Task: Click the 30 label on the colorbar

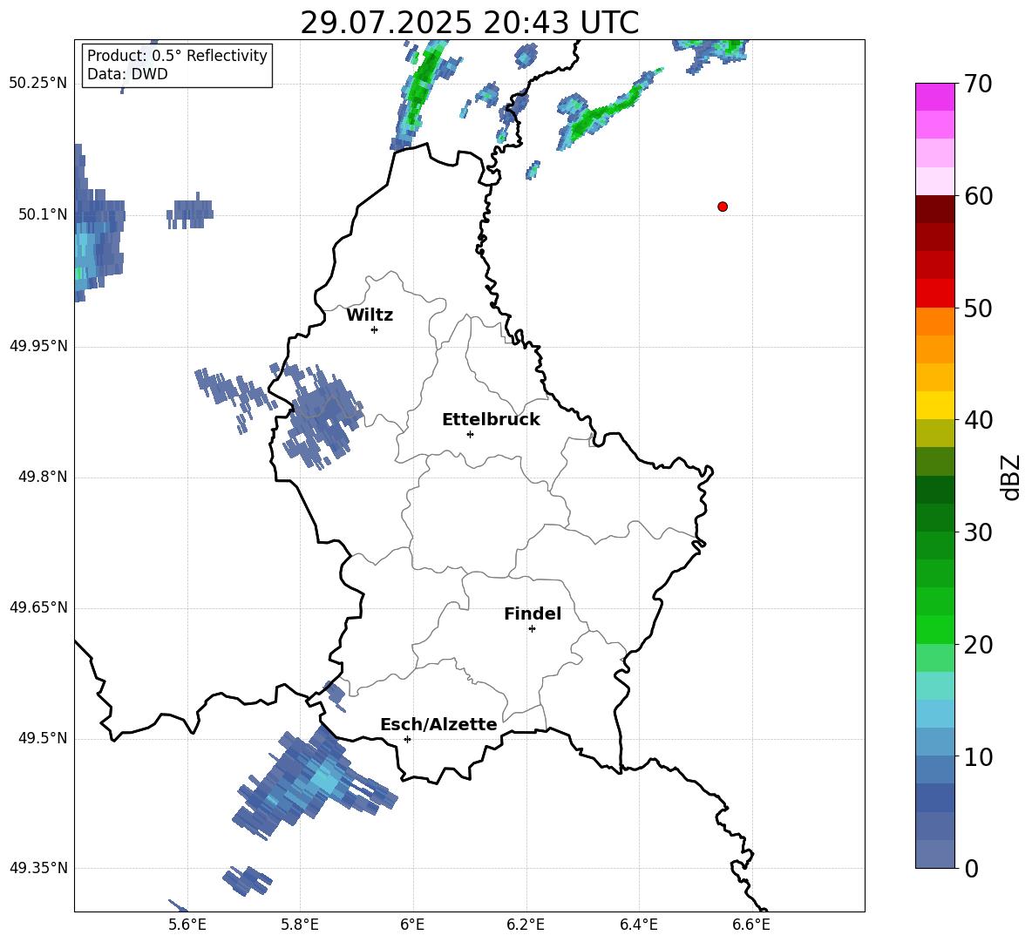Action: [x=977, y=532]
